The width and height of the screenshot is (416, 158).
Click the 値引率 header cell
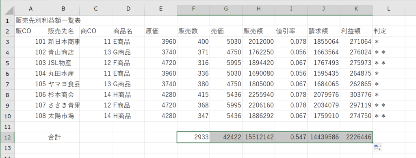[291, 31]
